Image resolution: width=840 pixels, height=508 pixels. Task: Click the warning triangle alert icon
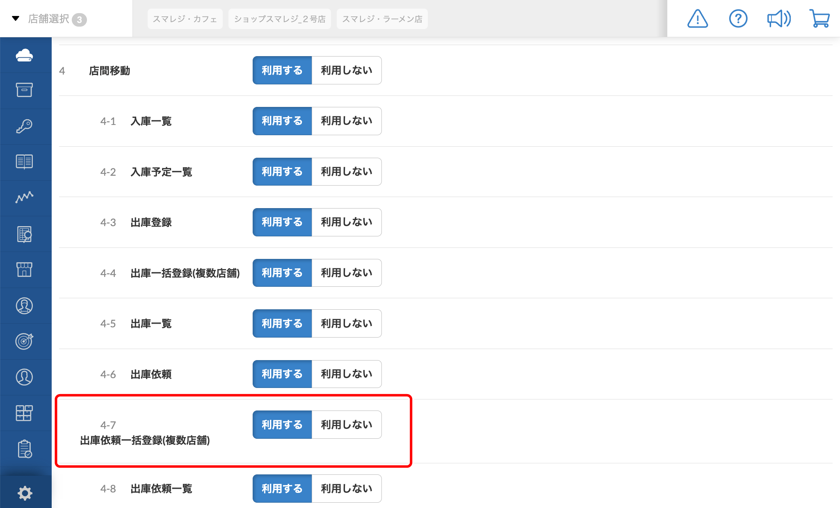pyautogui.click(x=698, y=19)
